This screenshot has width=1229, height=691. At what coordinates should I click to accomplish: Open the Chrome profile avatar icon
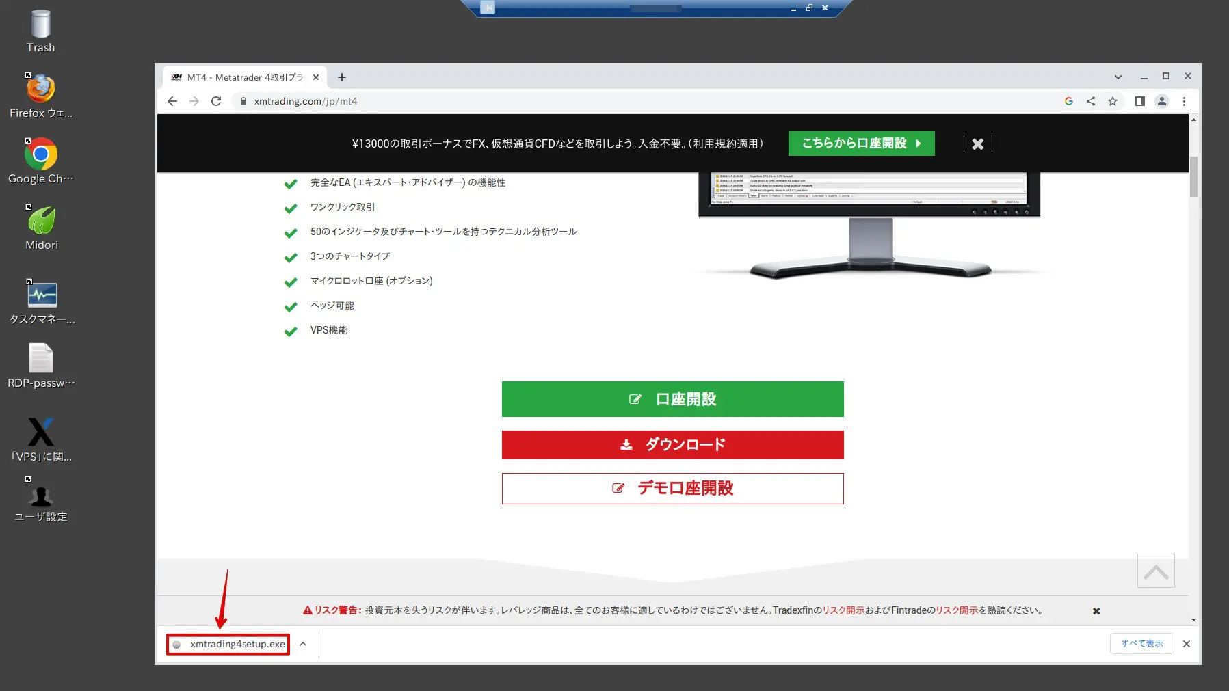[x=1161, y=101]
